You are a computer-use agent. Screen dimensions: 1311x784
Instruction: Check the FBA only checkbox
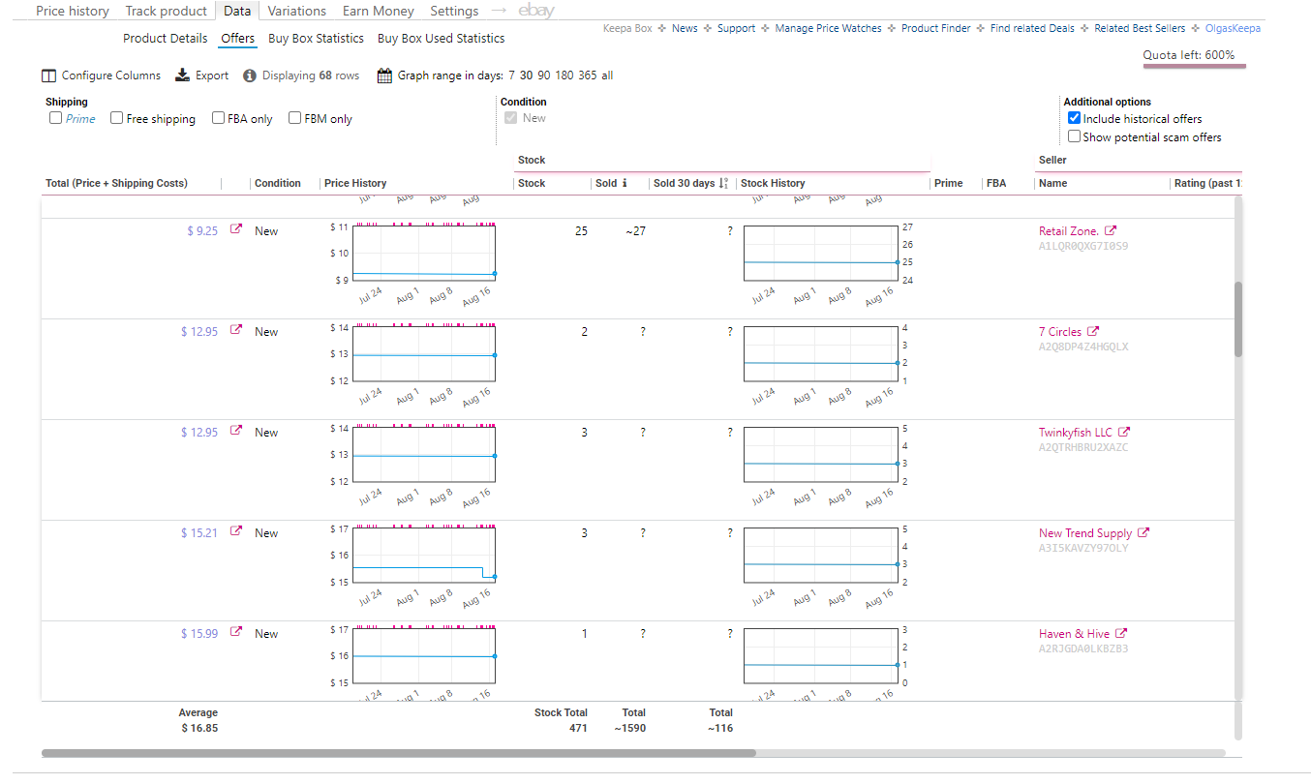219,118
